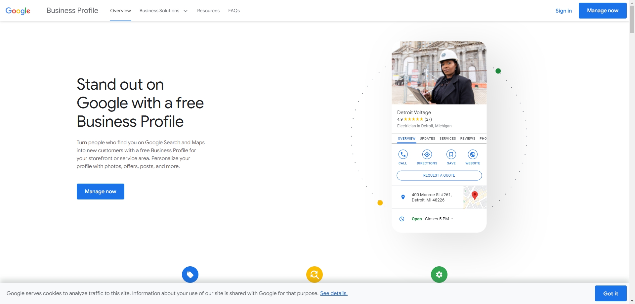Go to the FAQs nav item
The height and width of the screenshot is (304, 635).
pyautogui.click(x=234, y=11)
